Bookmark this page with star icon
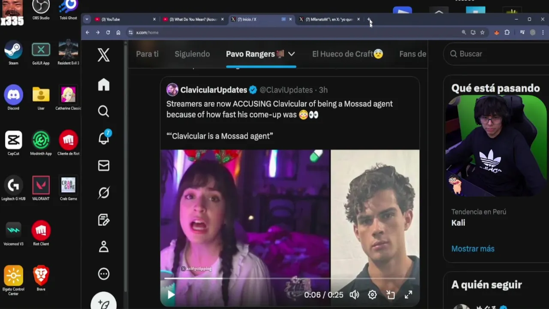Image resolution: width=549 pixels, height=309 pixels. coord(482,32)
